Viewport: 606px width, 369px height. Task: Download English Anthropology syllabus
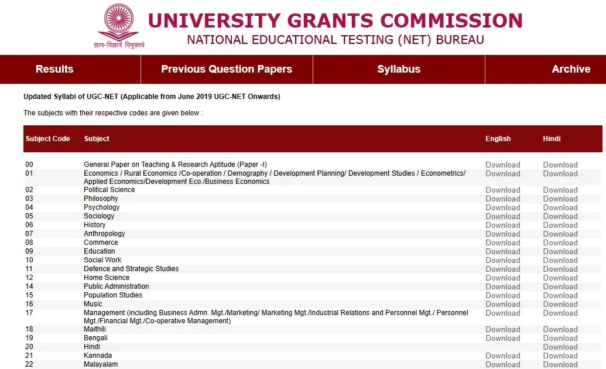point(503,234)
